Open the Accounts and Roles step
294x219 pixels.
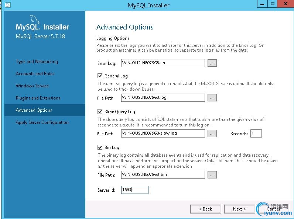tap(35, 74)
